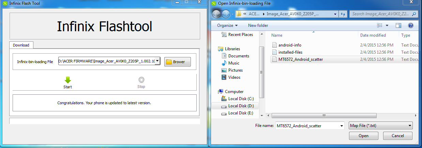Image resolution: width=422 pixels, height=148 pixels.
Task: Open the recent locations dropdown arrow
Action: pyautogui.click(x=232, y=14)
